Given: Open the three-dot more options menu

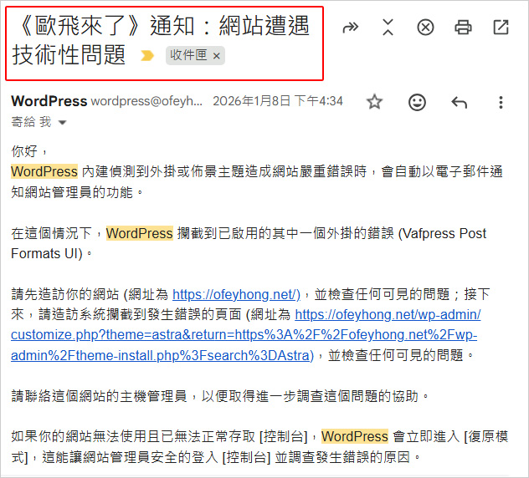Looking at the screenshot, I should pyautogui.click(x=501, y=102).
